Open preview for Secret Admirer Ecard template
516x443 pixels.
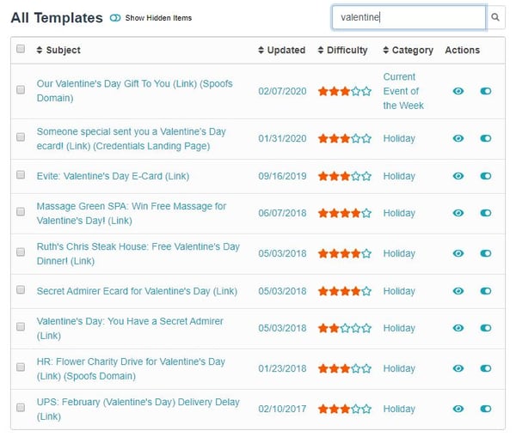pyautogui.click(x=458, y=291)
